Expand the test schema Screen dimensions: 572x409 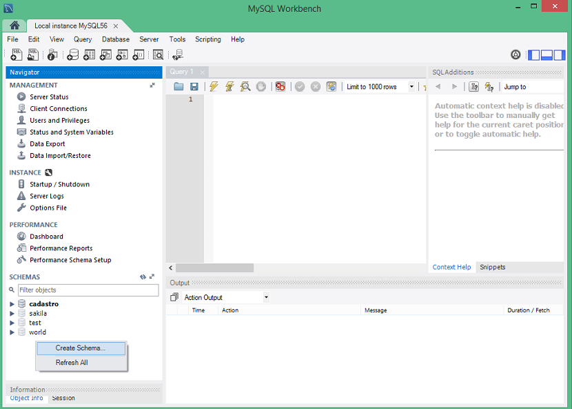12,323
